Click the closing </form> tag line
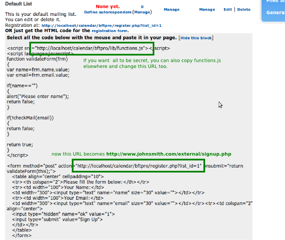Image resolution: width=285 pixels, height=240 pixels. [x=22, y=236]
